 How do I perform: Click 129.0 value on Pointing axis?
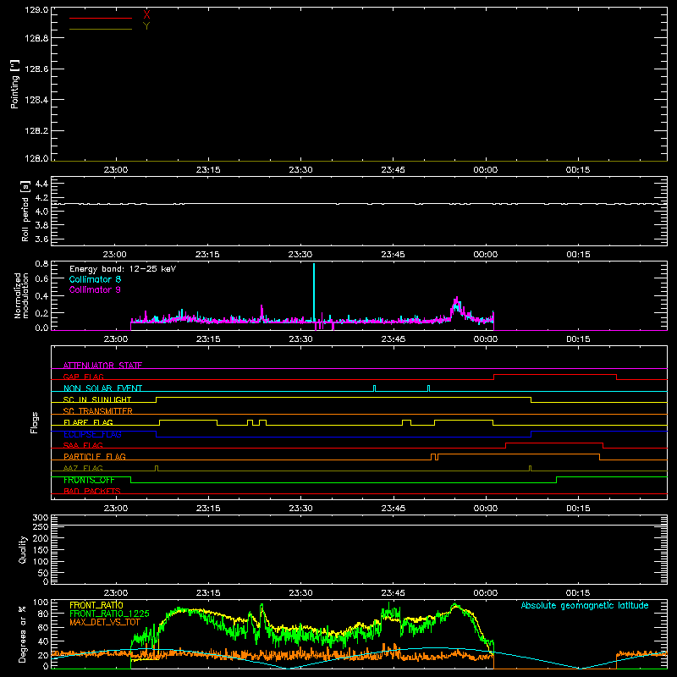[36, 10]
